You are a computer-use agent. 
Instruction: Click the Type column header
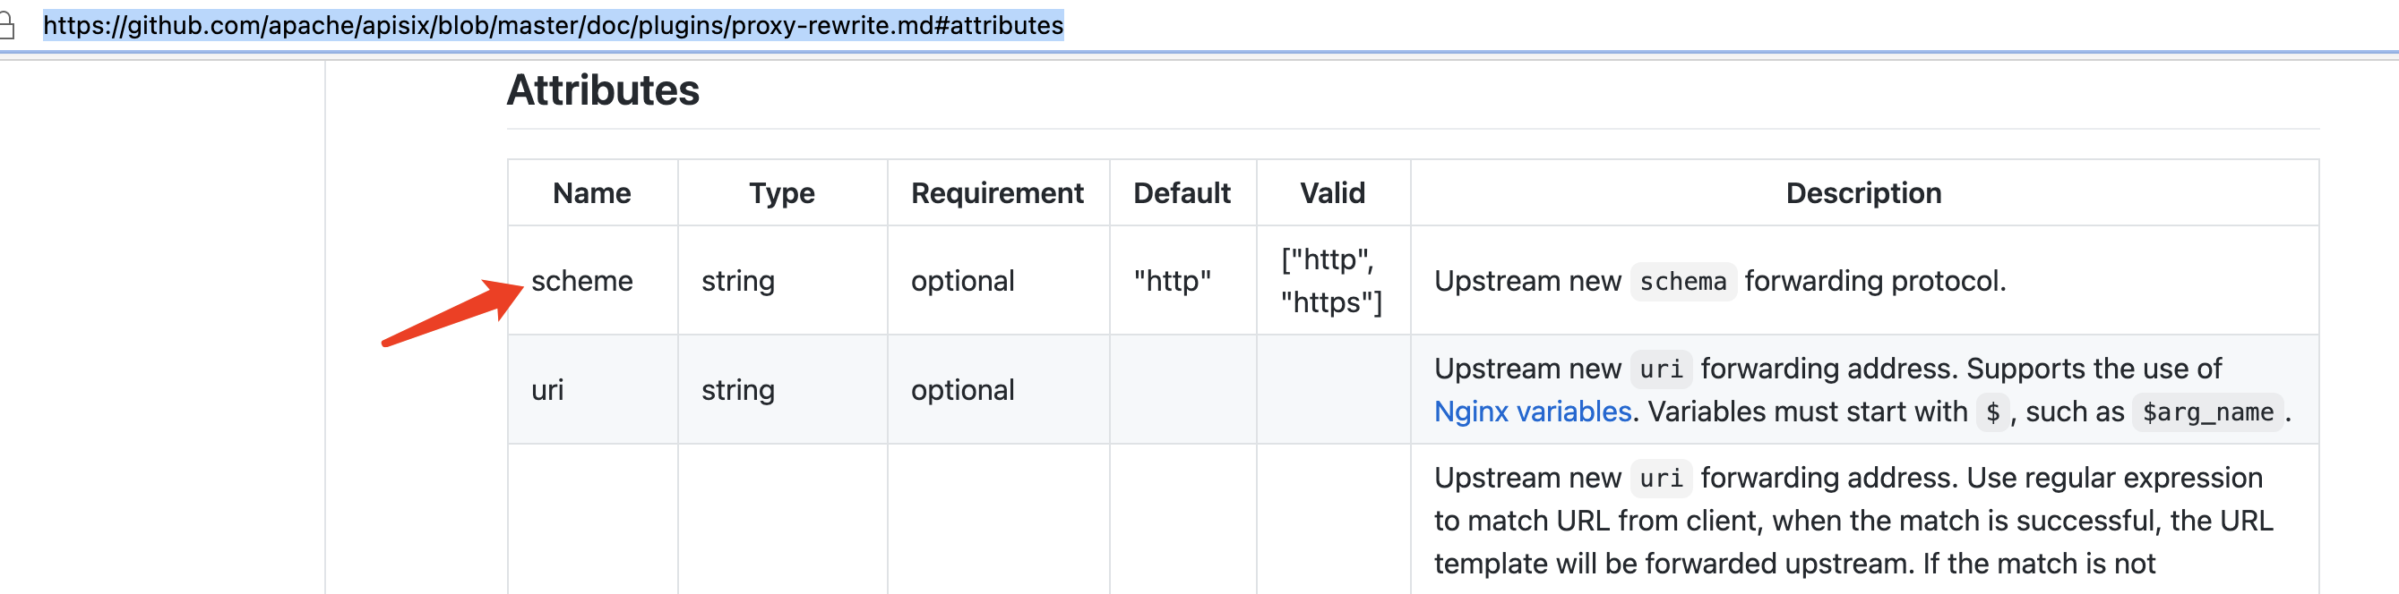pos(782,193)
